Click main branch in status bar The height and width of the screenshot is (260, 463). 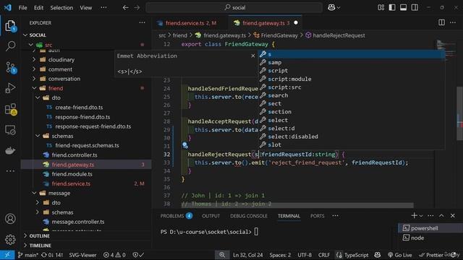tap(27, 255)
